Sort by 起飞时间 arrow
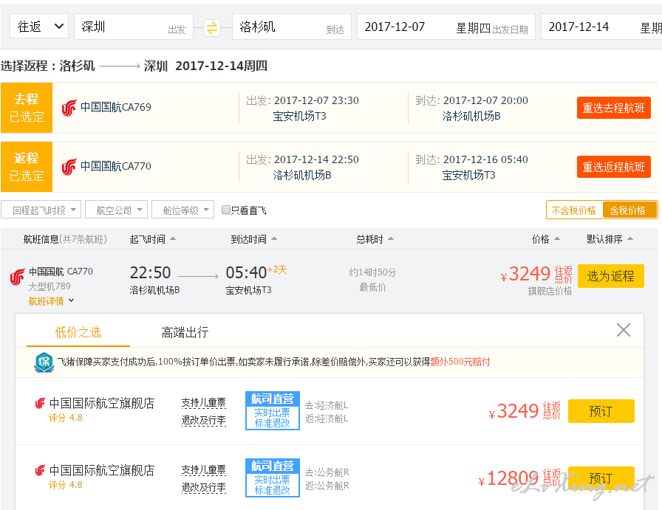662x510 pixels. pyautogui.click(x=173, y=238)
